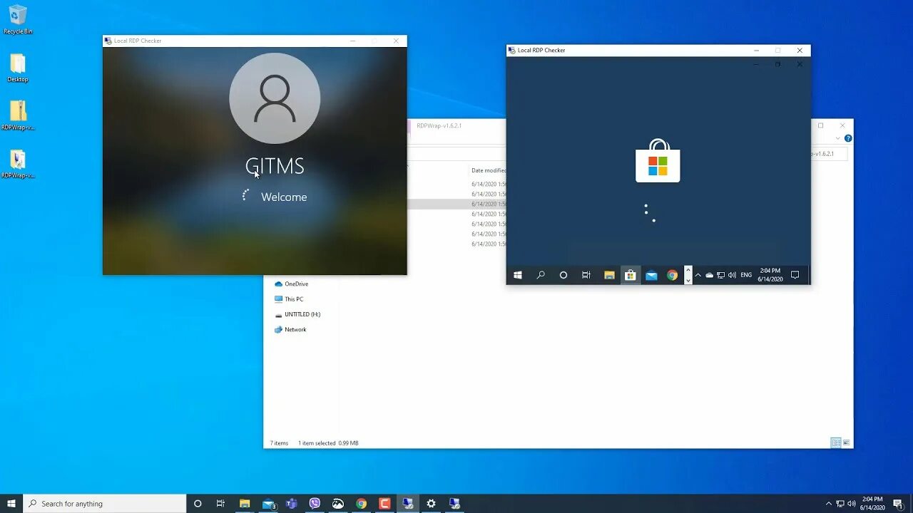The image size is (913, 513).
Task: Open the volume control in host tray
Action: tap(851, 504)
